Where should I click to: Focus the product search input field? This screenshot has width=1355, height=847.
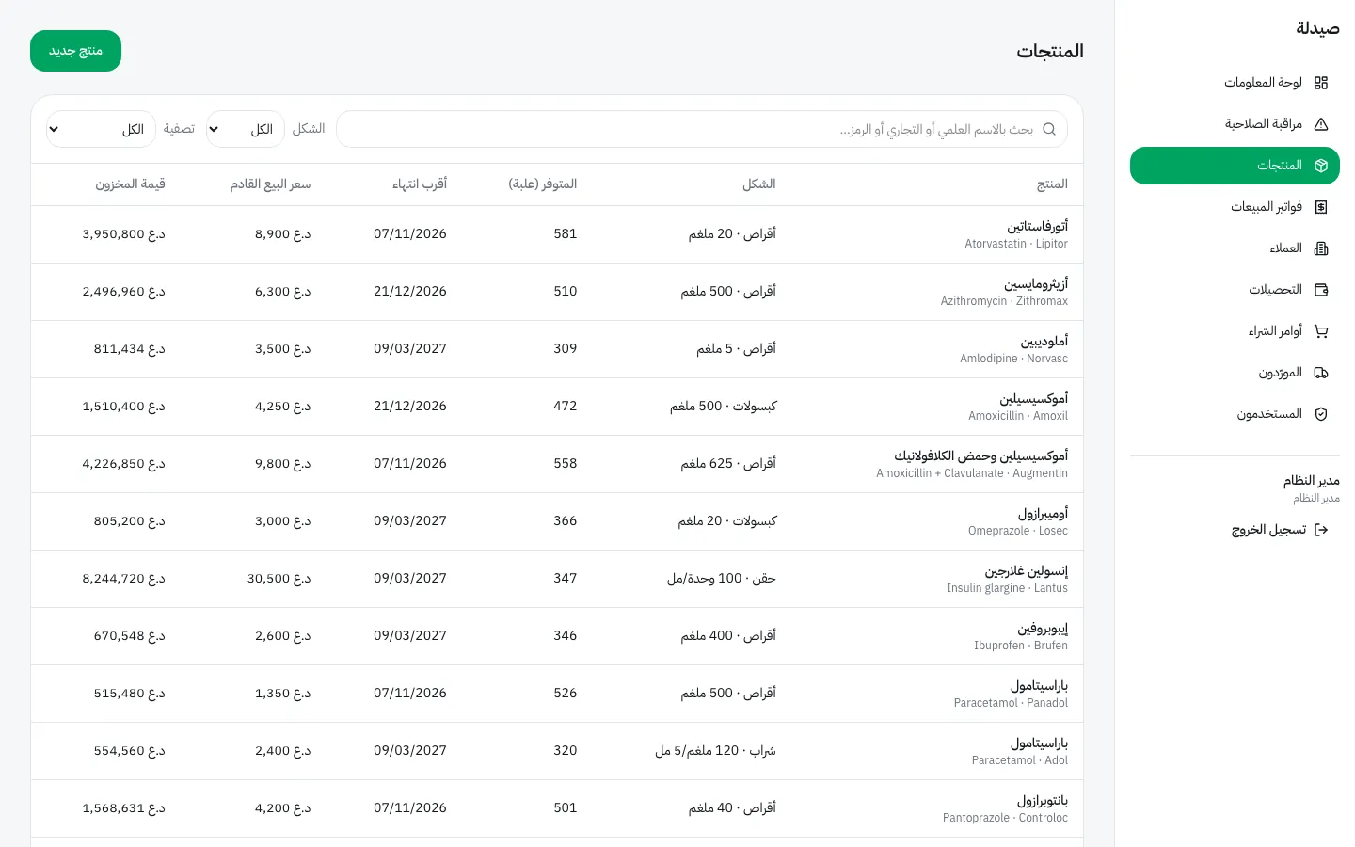(x=702, y=129)
